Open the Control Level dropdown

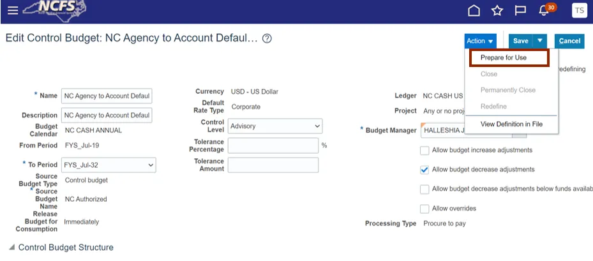tap(275, 126)
